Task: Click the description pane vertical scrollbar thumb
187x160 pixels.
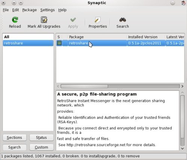Action: pyautogui.click(x=183, y=117)
